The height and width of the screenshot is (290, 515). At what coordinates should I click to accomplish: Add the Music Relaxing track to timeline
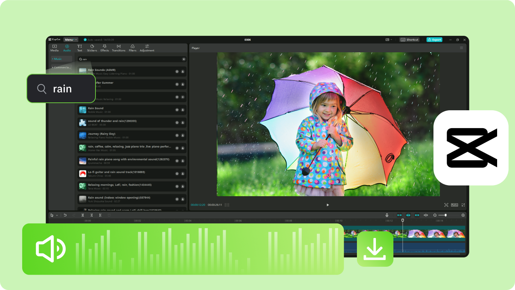pos(182,97)
